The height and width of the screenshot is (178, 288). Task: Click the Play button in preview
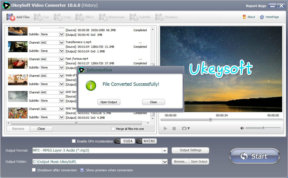click(x=166, y=128)
